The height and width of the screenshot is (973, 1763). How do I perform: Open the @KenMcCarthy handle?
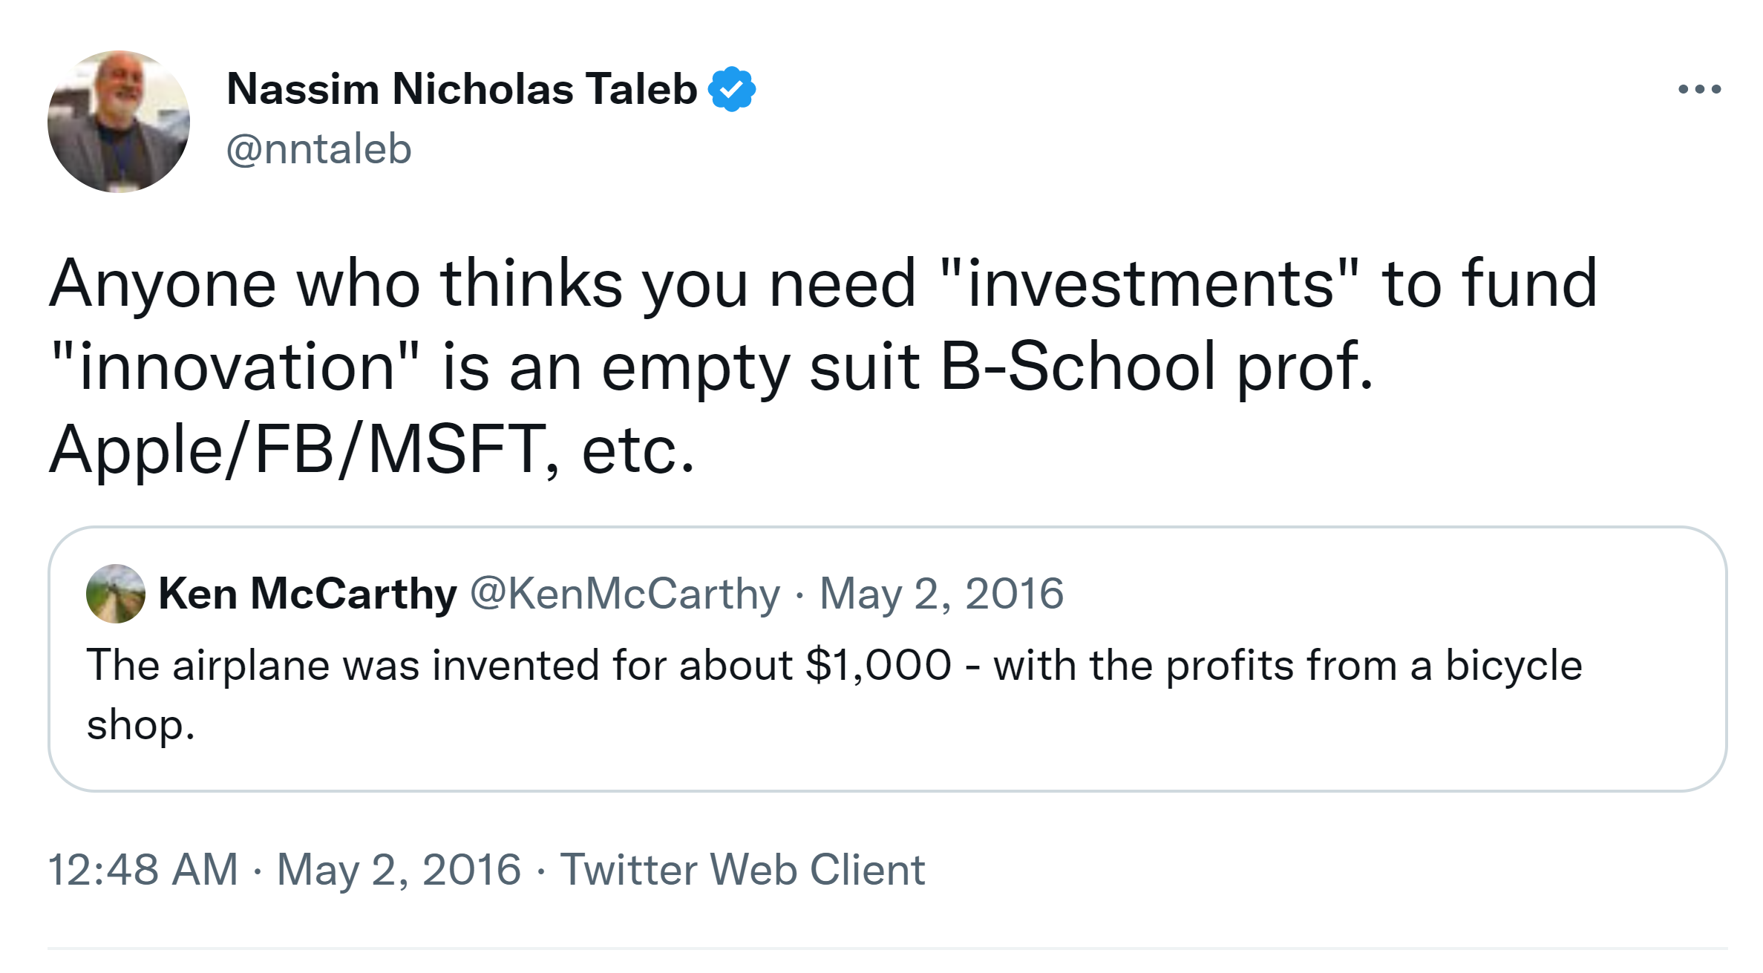pyautogui.click(x=625, y=594)
